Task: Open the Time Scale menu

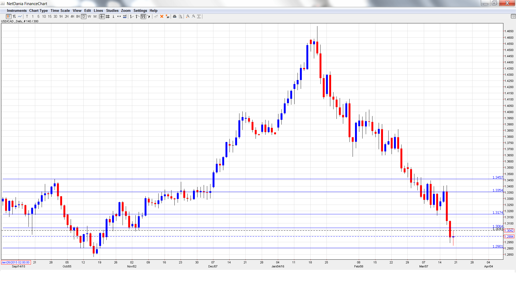Action: tap(60, 10)
